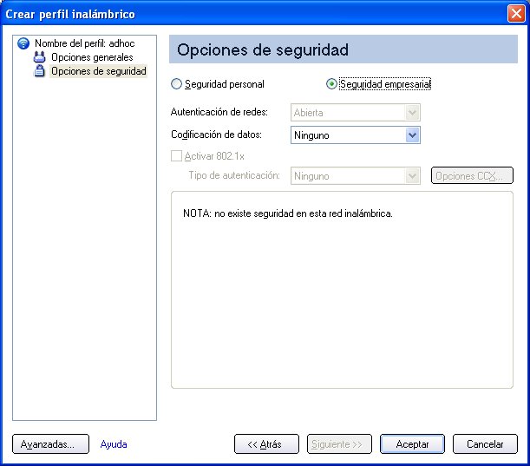Click the Opciones de seguridad page heading

click(x=263, y=49)
